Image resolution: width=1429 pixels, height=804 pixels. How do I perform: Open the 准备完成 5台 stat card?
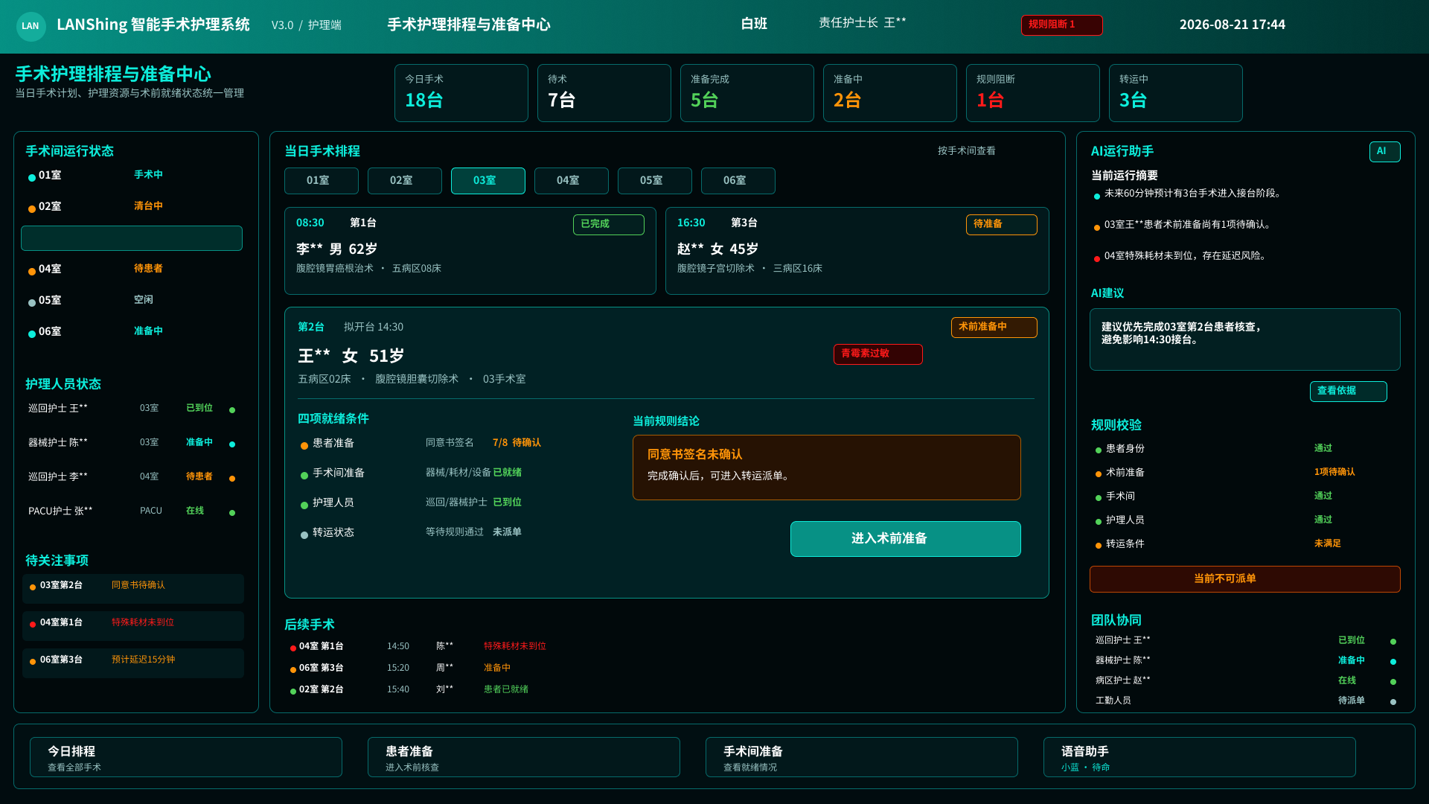(747, 93)
